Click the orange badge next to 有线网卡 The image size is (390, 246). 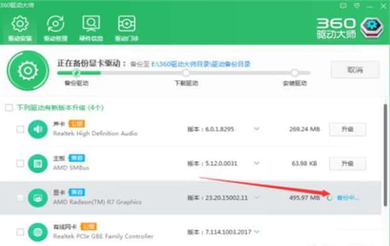pyautogui.click(x=89, y=227)
